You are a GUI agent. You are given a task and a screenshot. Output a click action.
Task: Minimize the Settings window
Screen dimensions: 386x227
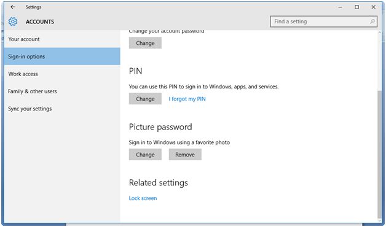coord(341,7)
